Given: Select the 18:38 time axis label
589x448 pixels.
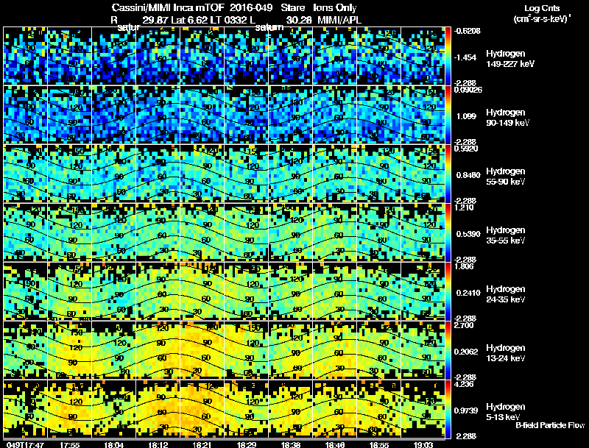Looking at the screenshot, I should pyautogui.click(x=290, y=444).
